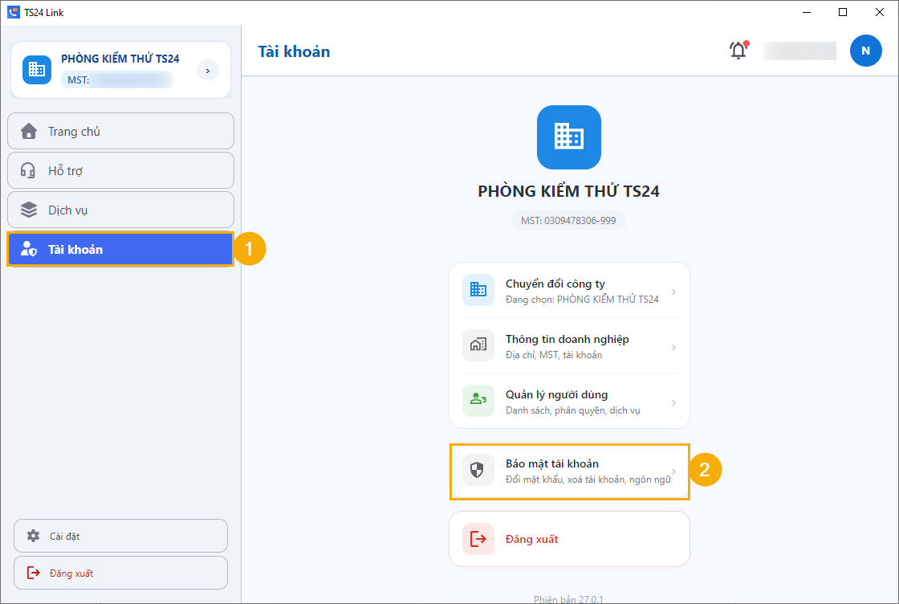Maximize the TS24 Link window
Viewport: 899px width, 604px height.
843,12
